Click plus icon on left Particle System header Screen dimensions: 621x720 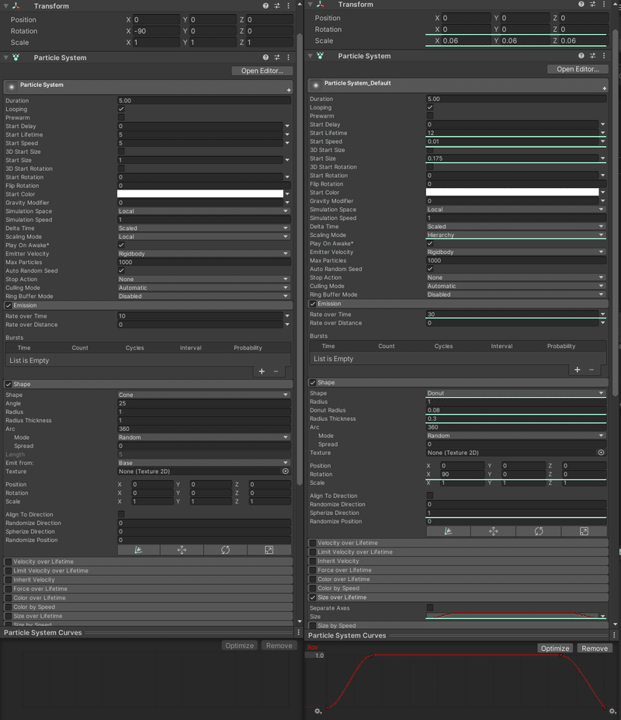point(289,90)
